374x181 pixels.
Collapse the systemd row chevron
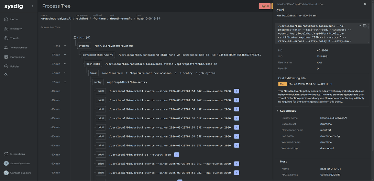coord(65,46)
